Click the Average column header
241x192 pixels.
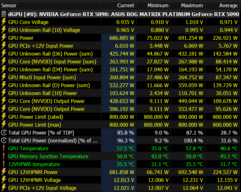[222, 5]
